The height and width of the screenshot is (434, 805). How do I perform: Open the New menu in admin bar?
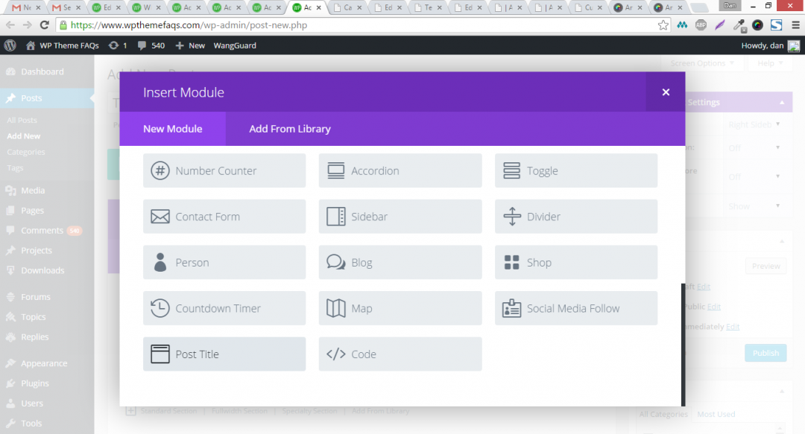pyautogui.click(x=190, y=45)
